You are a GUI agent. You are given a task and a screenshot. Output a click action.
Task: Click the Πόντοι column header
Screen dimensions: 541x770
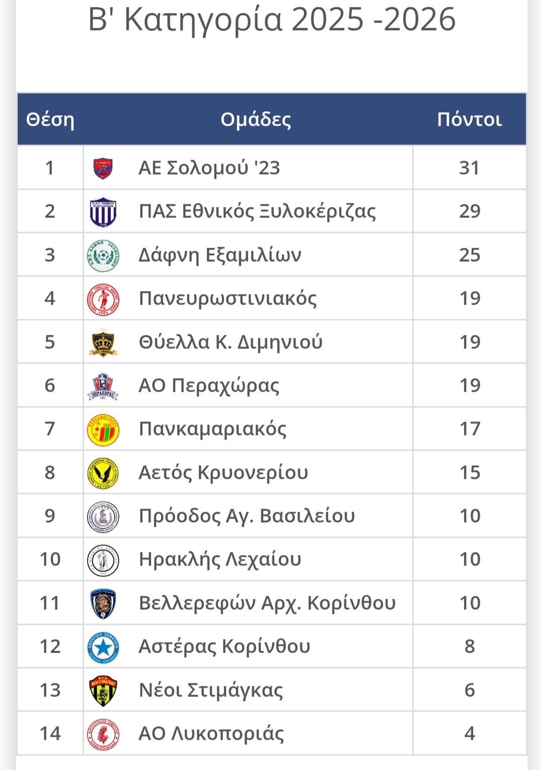pyautogui.click(x=469, y=120)
